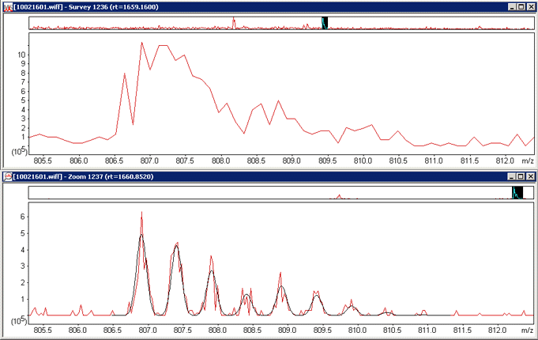Image resolution: width=538 pixels, height=340 pixels.
Task: Click the peak near 808.0 in Zoom plot
Action: click(211, 257)
